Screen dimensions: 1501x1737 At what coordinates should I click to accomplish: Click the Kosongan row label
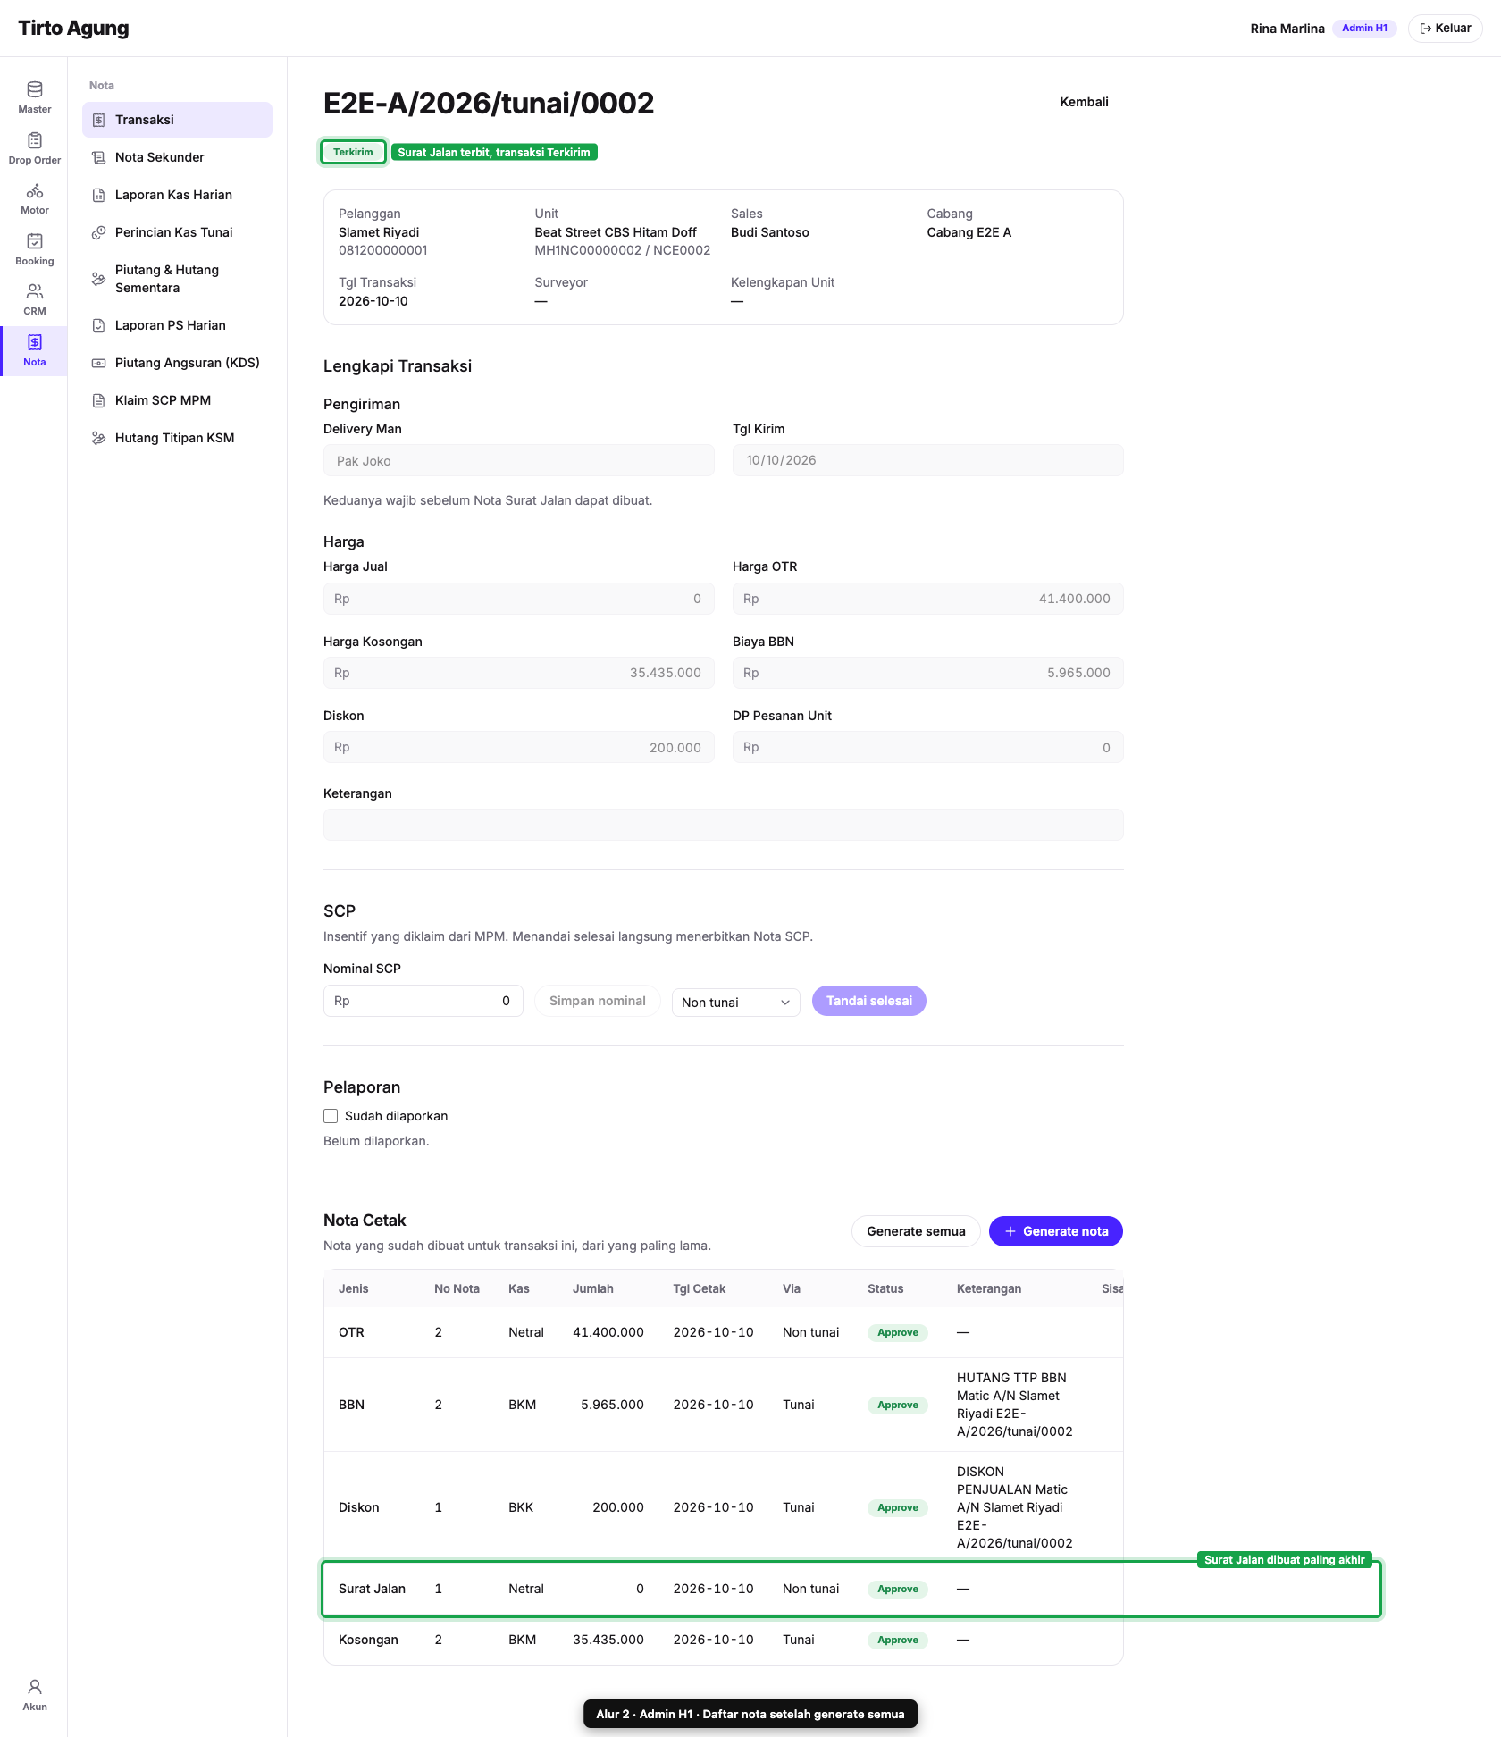(368, 1640)
